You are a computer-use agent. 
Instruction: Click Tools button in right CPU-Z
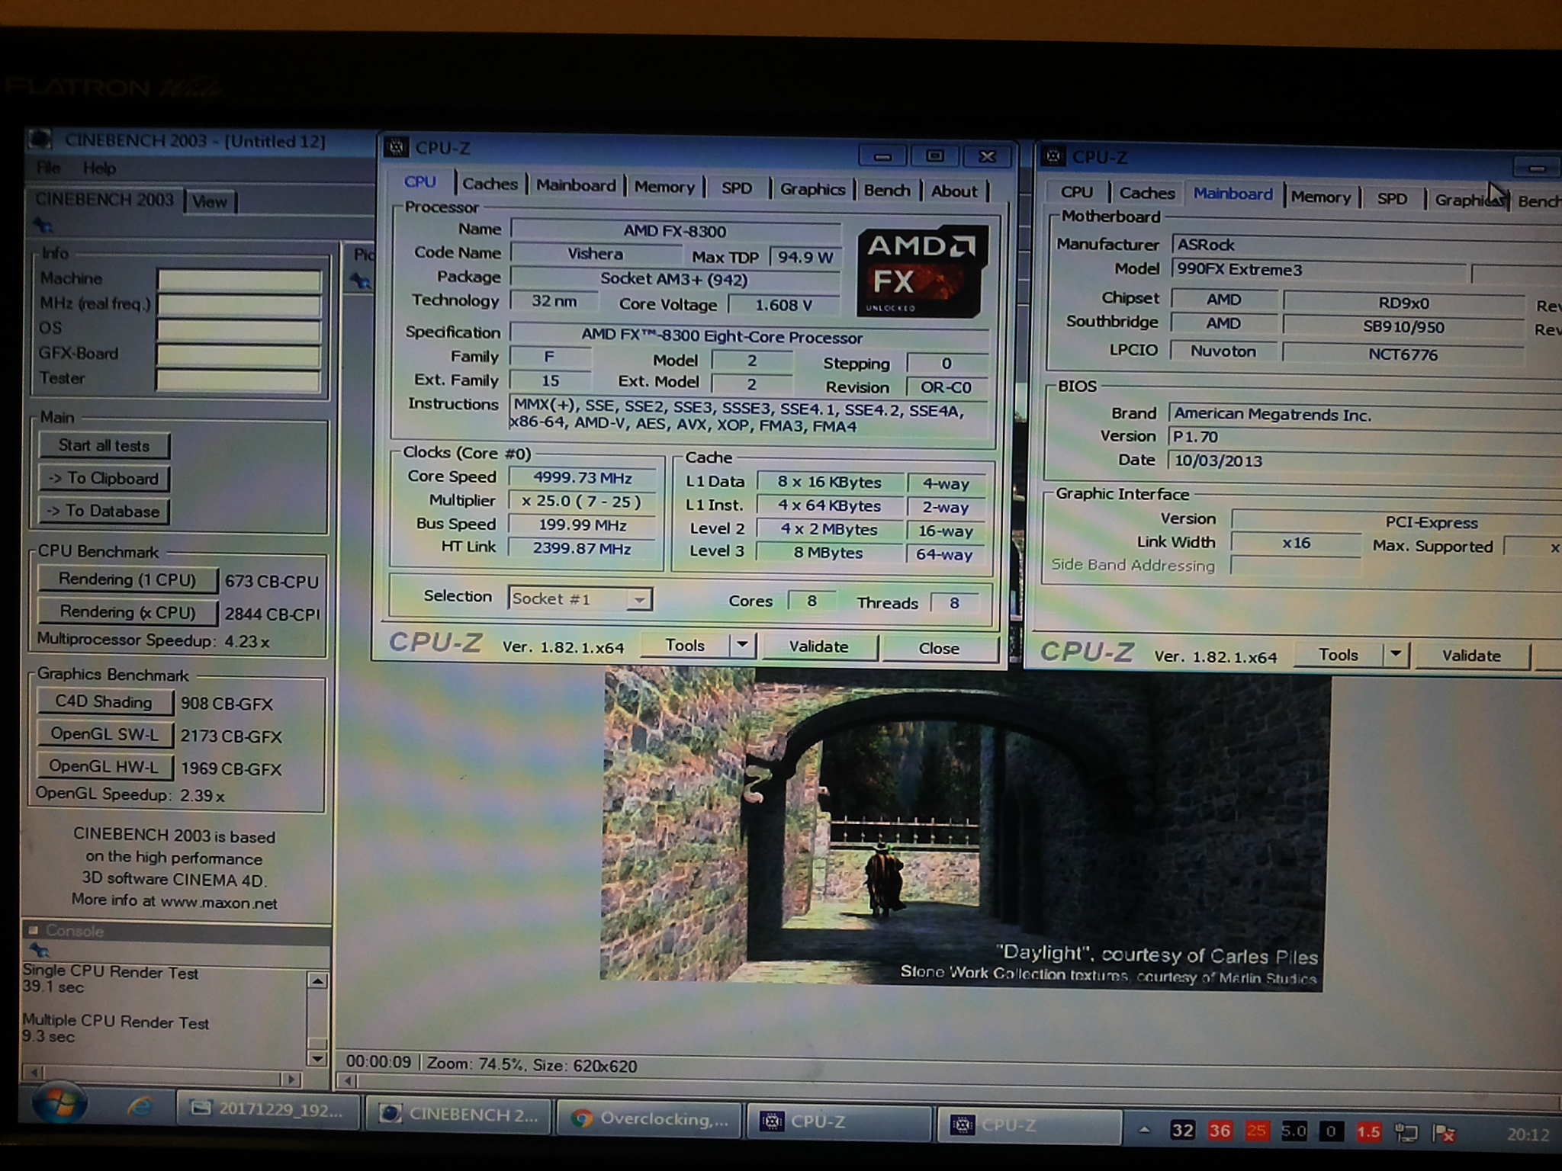click(1338, 654)
